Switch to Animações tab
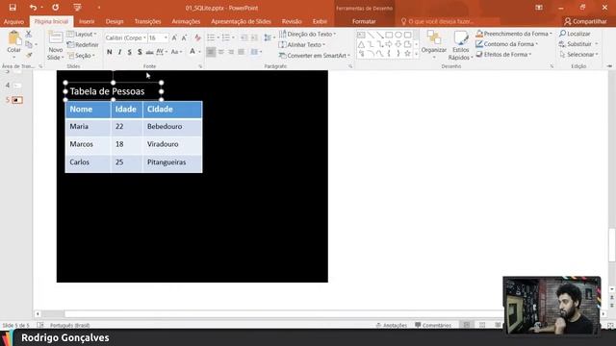The width and height of the screenshot is (616, 346). click(186, 21)
